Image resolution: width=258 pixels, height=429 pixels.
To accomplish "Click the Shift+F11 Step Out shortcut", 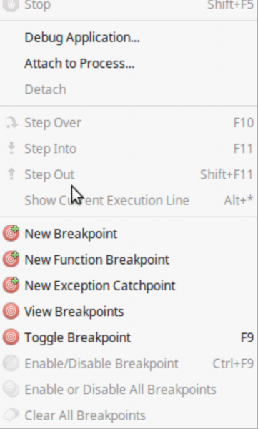I will click(x=227, y=174).
